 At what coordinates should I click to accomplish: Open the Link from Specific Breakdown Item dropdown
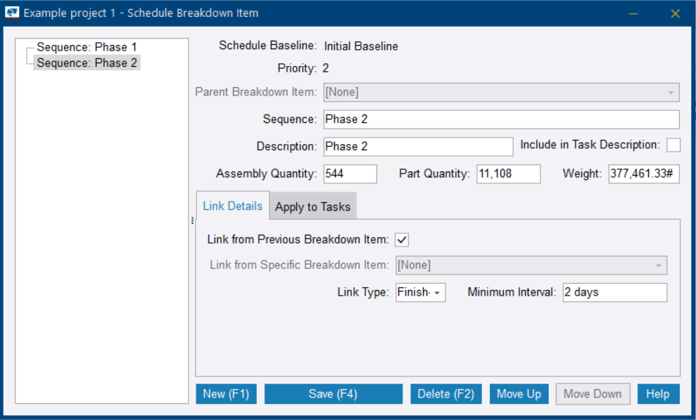pyautogui.click(x=660, y=265)
